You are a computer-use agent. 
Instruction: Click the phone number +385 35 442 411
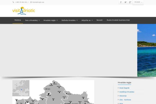21,2
